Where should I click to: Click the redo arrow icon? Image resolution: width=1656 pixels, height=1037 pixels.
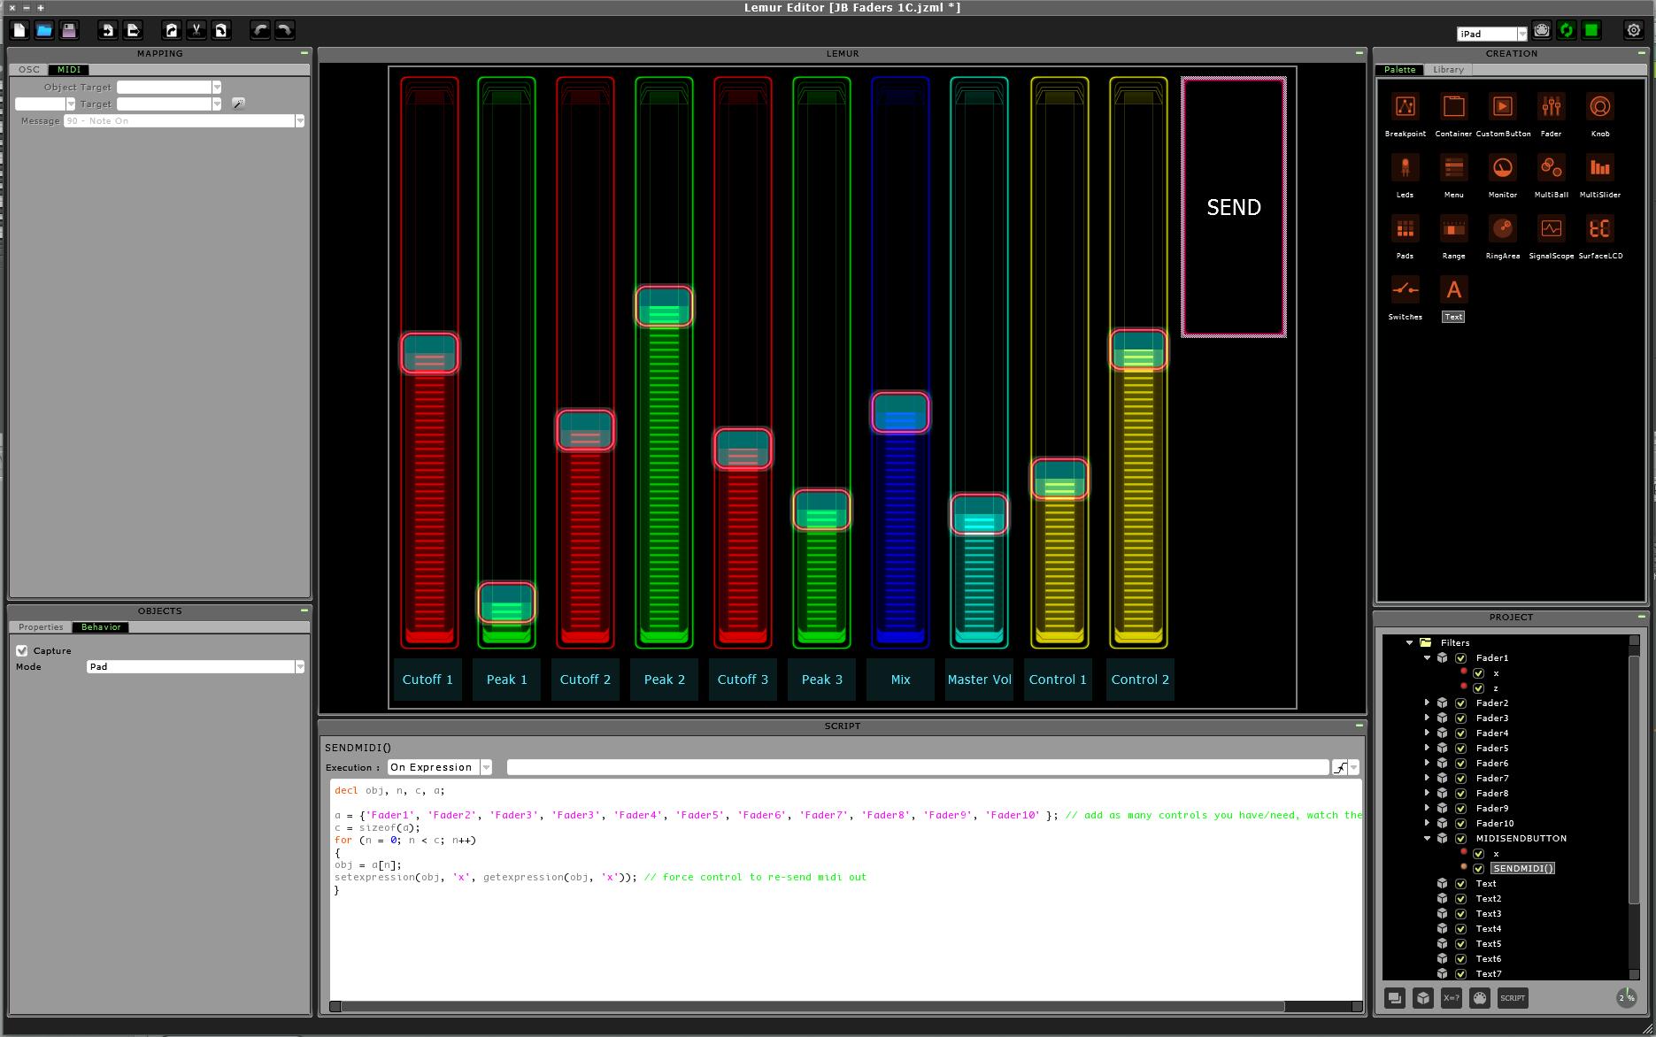pos(285,30)
